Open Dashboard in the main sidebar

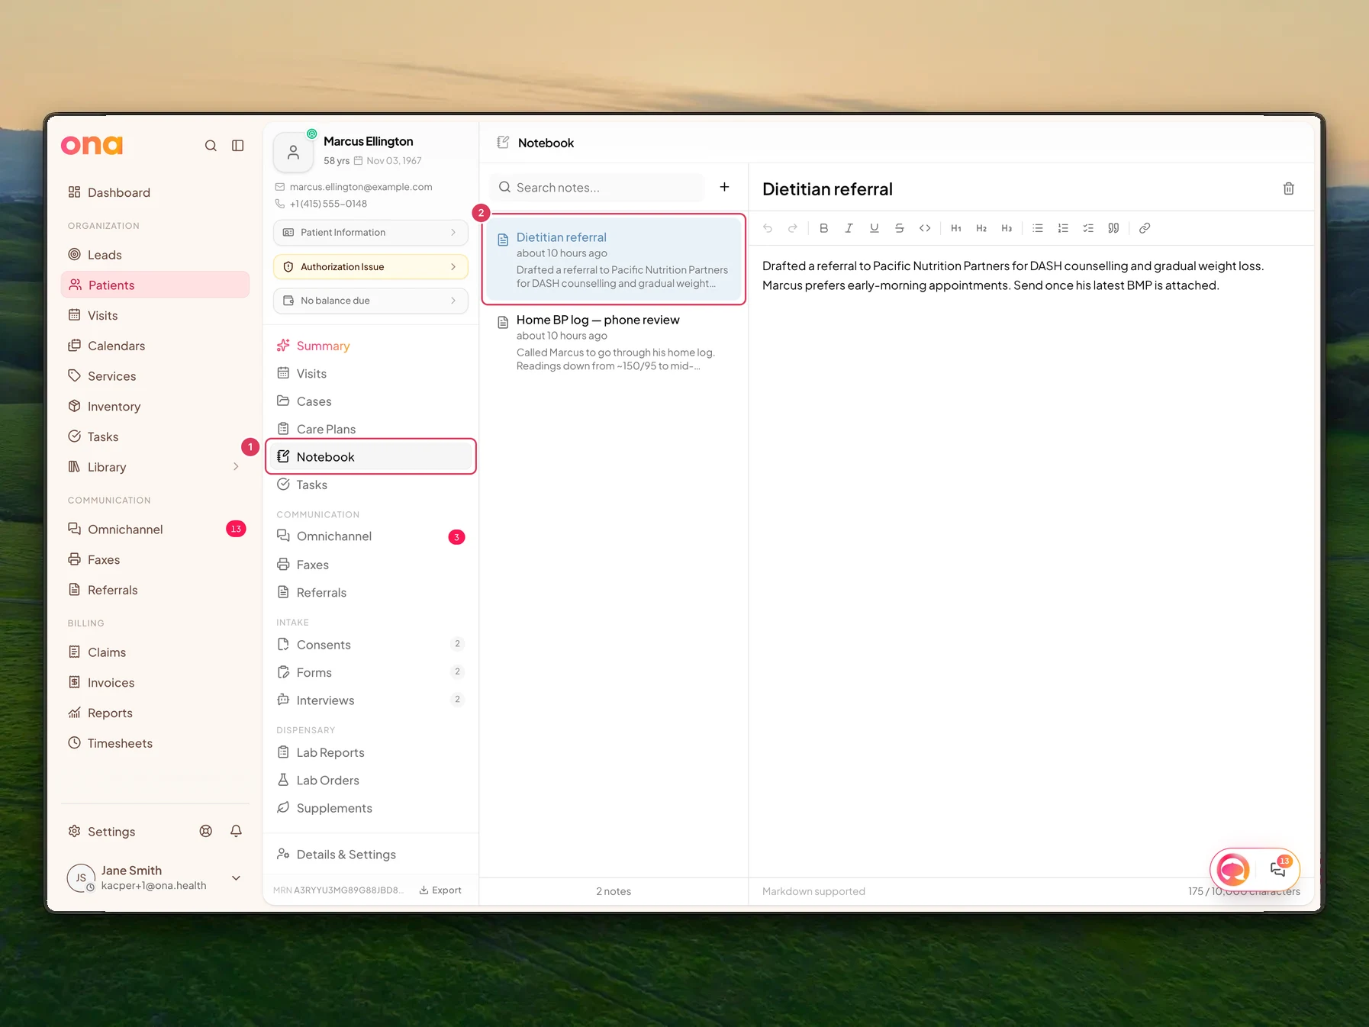[x=155, y=192]
